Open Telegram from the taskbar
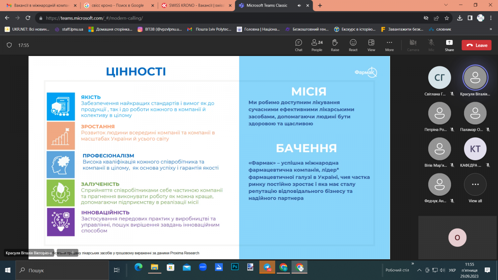 pos(267,267)
